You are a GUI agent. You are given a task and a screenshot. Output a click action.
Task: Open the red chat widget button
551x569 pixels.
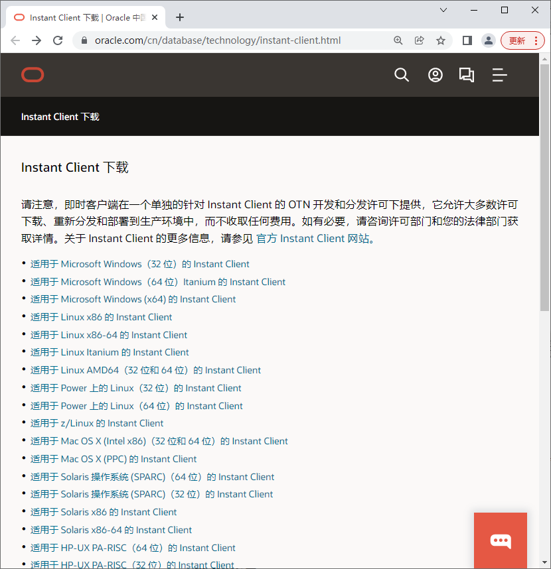[x=500, y=540]
